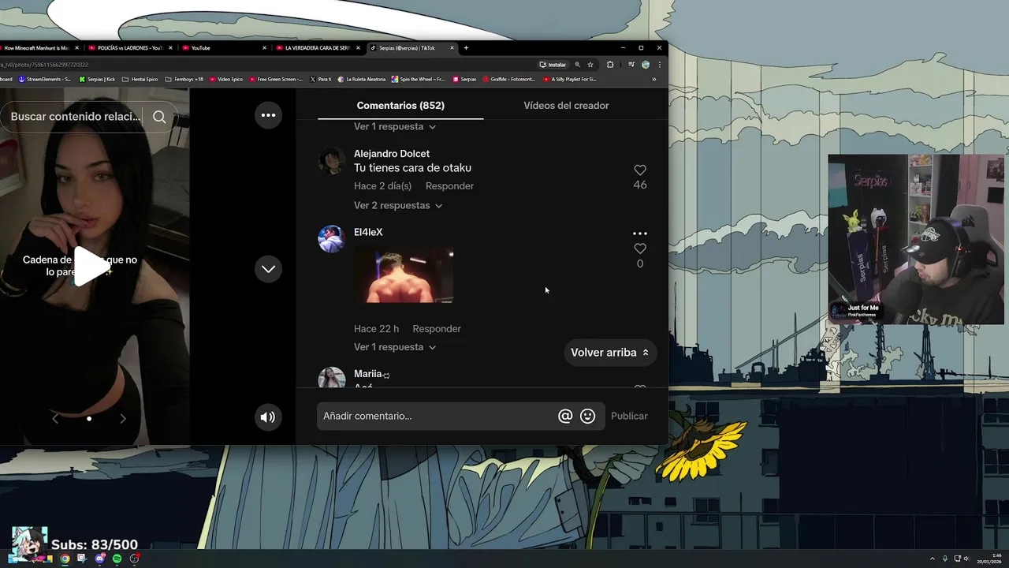Focus the Buscar contenido search field
1009x568 pixels.
(76, 117)
